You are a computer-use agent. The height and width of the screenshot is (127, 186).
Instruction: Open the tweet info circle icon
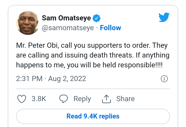(164, 79)
